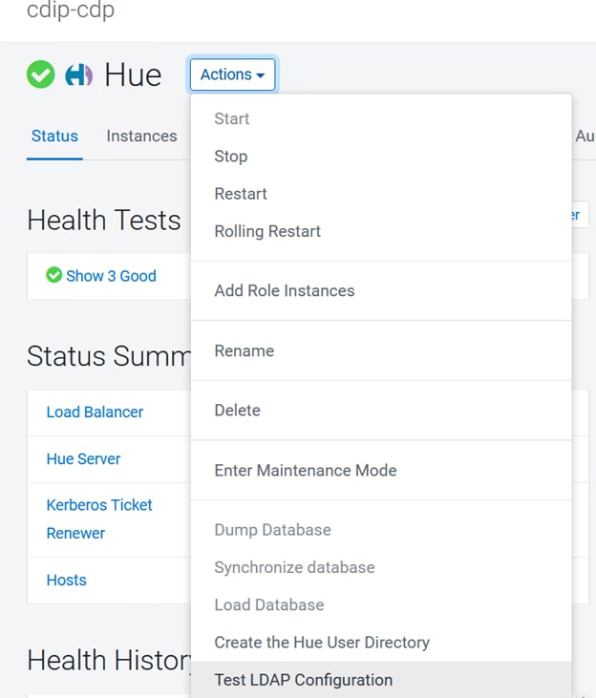This screenshot has height=698, width=596.
Task: Select Delete in the Actions menu
Action: (x=381, y=410)
